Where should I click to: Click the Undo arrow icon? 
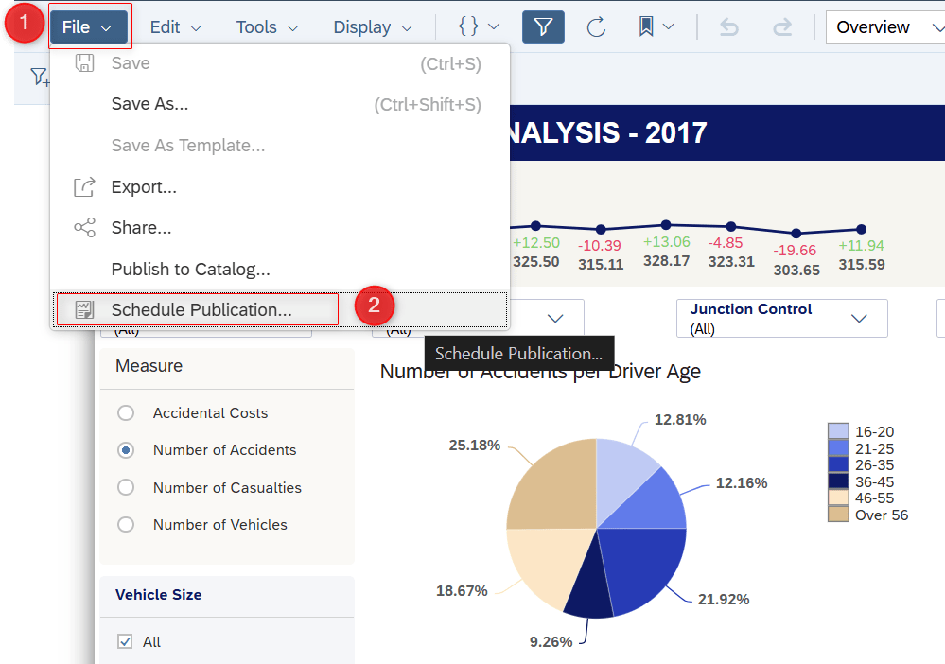tap(729, 27)
